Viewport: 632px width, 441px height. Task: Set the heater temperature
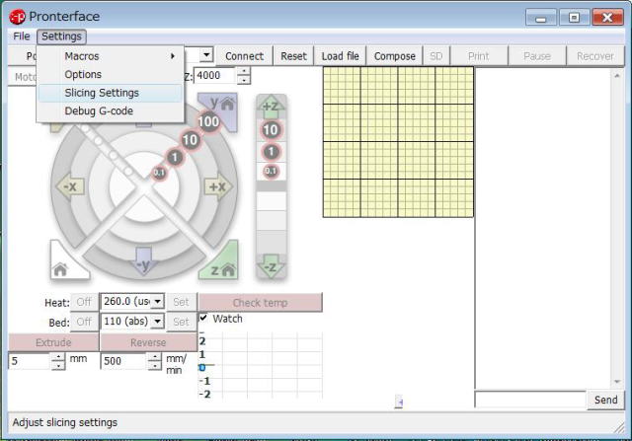[x=181, y=302]
